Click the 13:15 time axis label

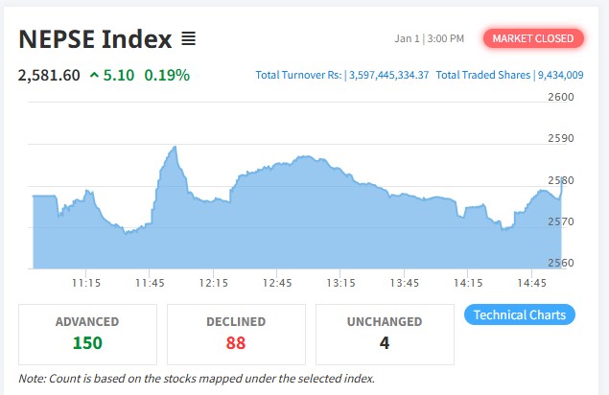pyautogui.click(x=340, y=283)
